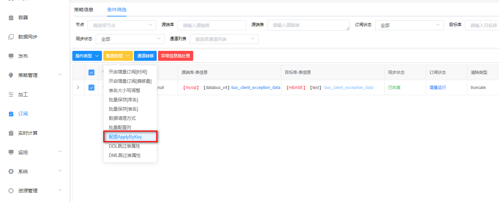Click the 源端库 input field

tap(211, 25)
